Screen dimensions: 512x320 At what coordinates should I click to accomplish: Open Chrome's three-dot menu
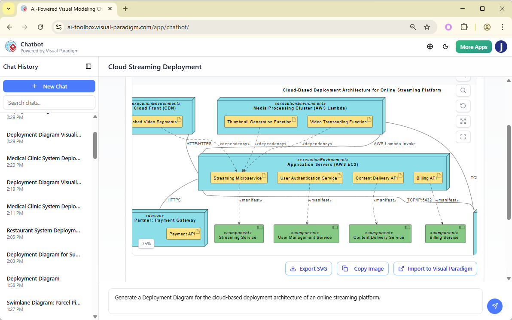[x=503, y=27]
